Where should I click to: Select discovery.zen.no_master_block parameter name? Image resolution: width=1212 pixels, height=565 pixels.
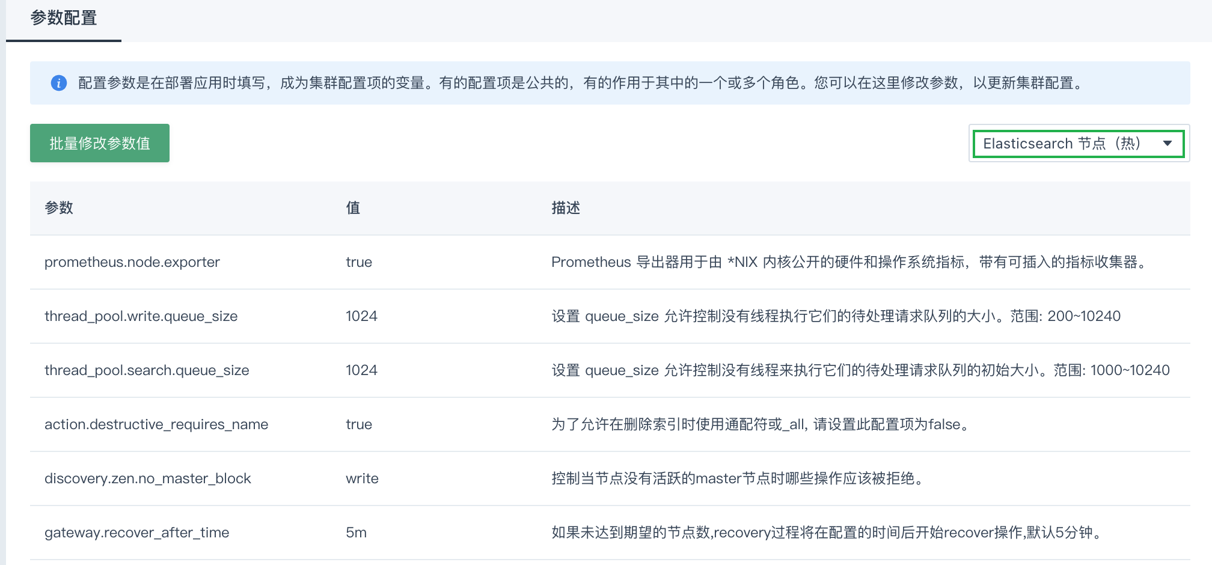click(x=148, y=478)
